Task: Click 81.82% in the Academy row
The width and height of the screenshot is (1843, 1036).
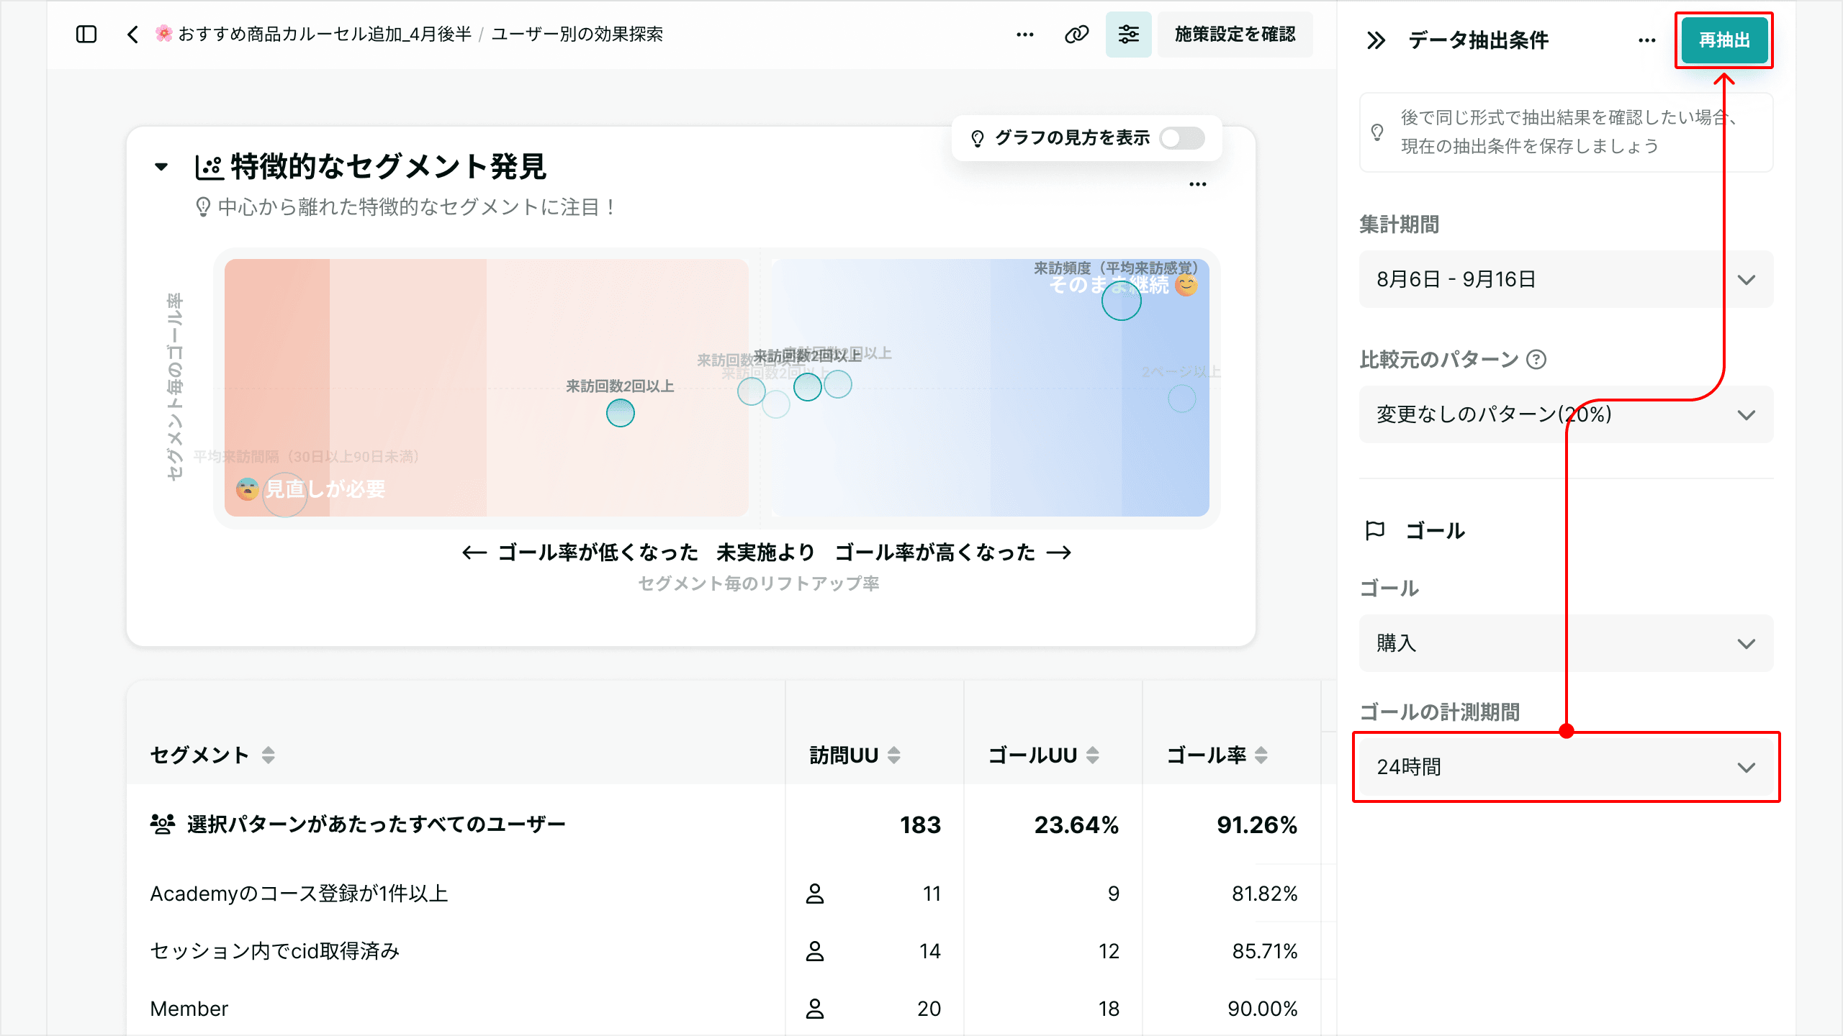Action: [x=1264, y=894]
